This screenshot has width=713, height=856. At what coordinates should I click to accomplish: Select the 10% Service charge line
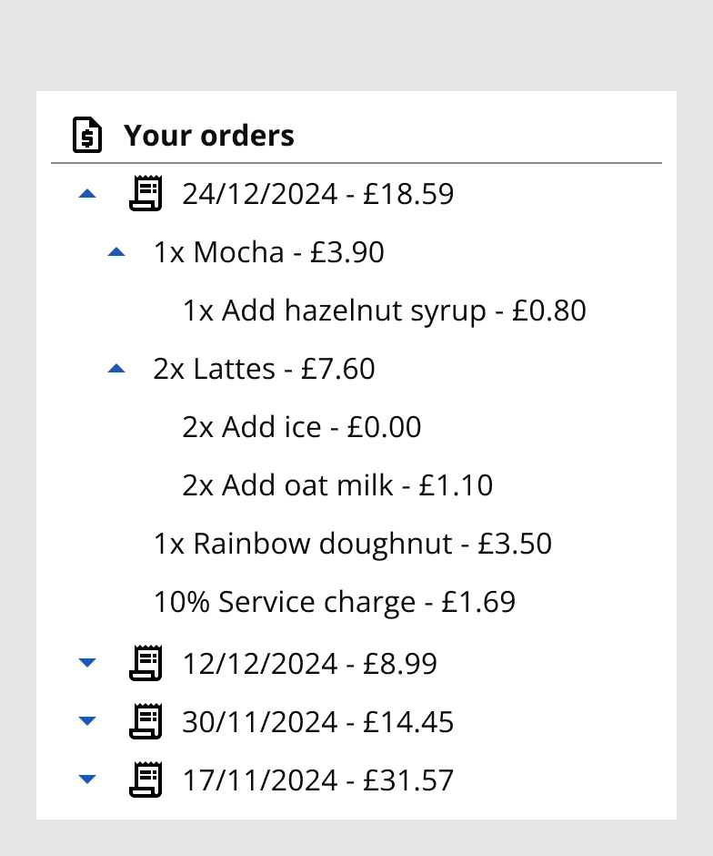(x=334, y=603)
